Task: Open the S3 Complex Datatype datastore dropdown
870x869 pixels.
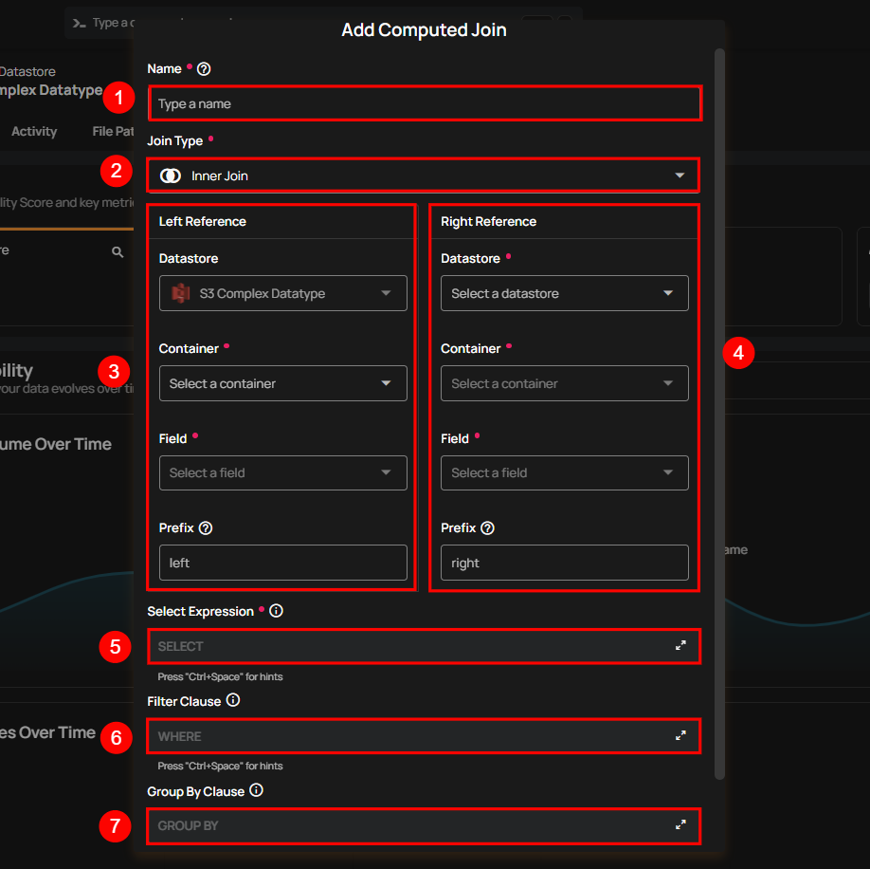Action: [282, 294]
